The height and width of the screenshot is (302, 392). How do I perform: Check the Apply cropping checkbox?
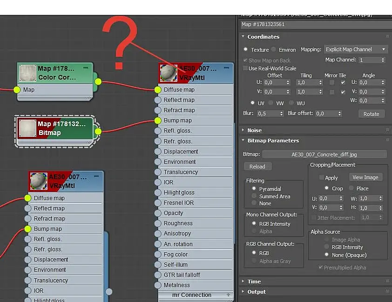(x=322, y=177)
